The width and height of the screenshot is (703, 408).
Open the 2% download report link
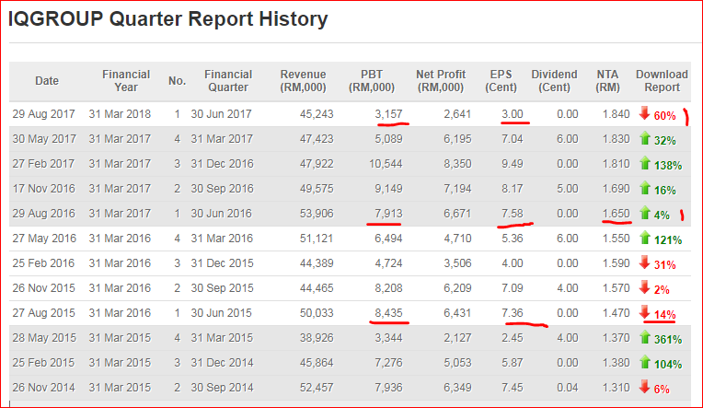[x=662, y=290]
